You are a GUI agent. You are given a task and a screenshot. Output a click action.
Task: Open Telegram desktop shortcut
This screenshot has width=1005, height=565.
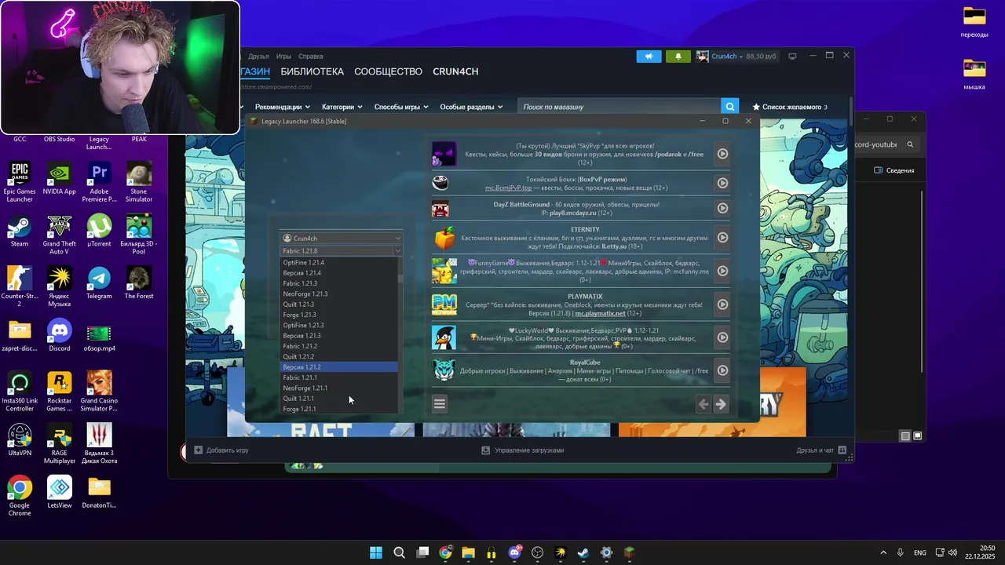[x=99, y=282]
